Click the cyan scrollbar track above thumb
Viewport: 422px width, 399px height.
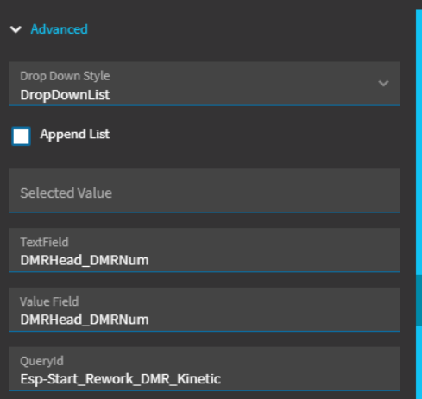419,142
